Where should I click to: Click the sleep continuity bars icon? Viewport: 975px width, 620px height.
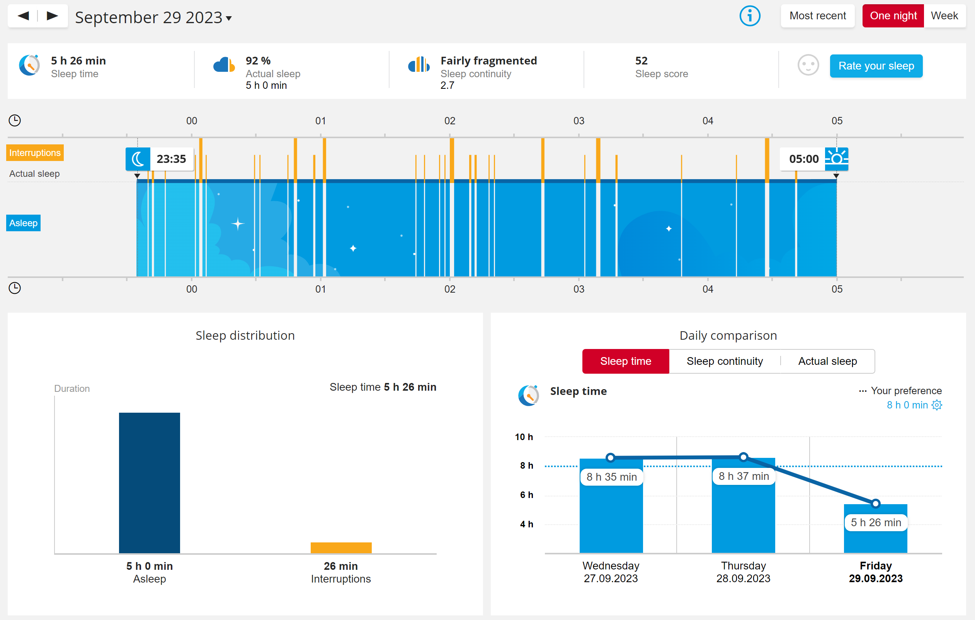(x=419, y=65)
